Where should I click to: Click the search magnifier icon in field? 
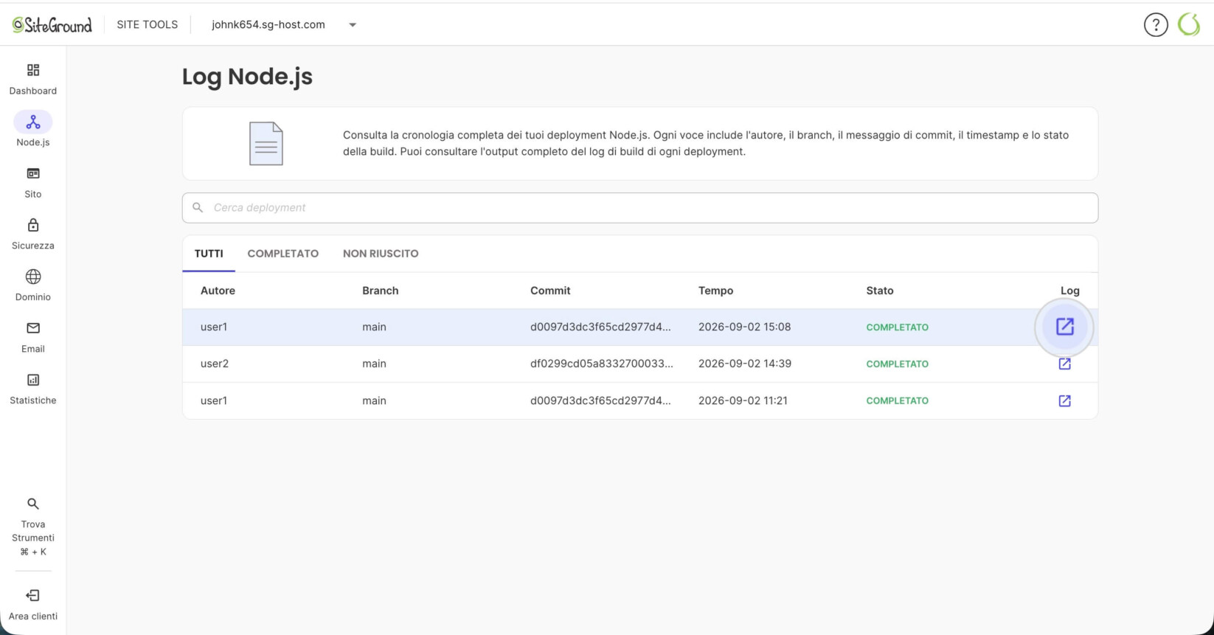tap(198, 207)
